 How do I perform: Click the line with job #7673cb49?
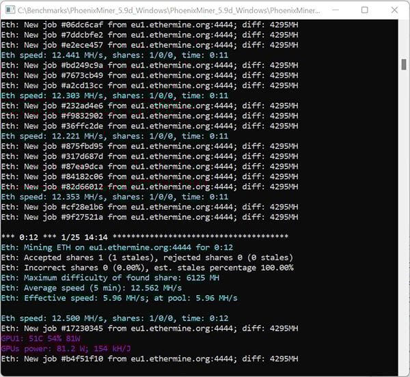150,76
